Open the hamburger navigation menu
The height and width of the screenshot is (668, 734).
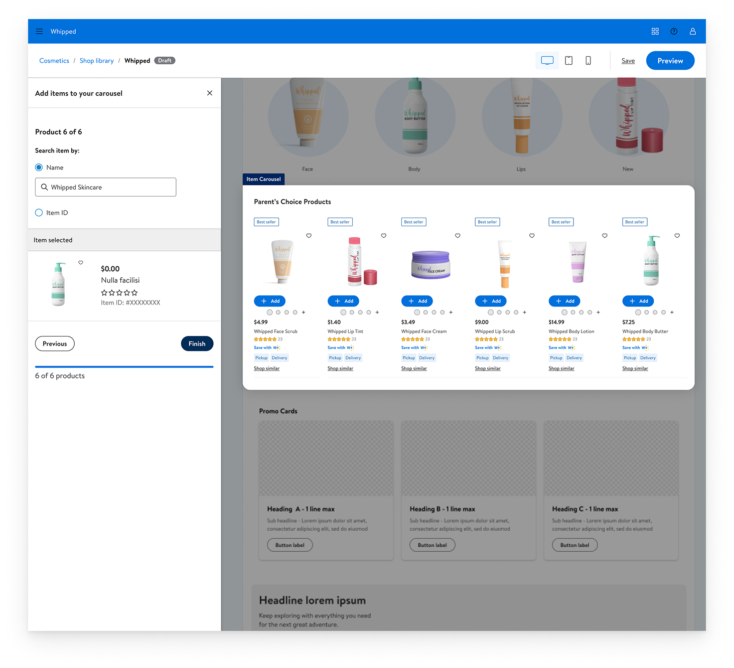pyautogui.click(x=39, y=32)
